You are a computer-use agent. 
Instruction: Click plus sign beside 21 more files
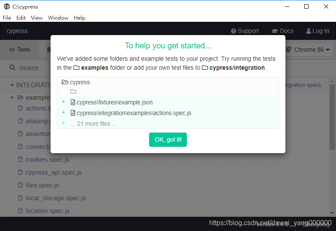[x=63, y=123]
